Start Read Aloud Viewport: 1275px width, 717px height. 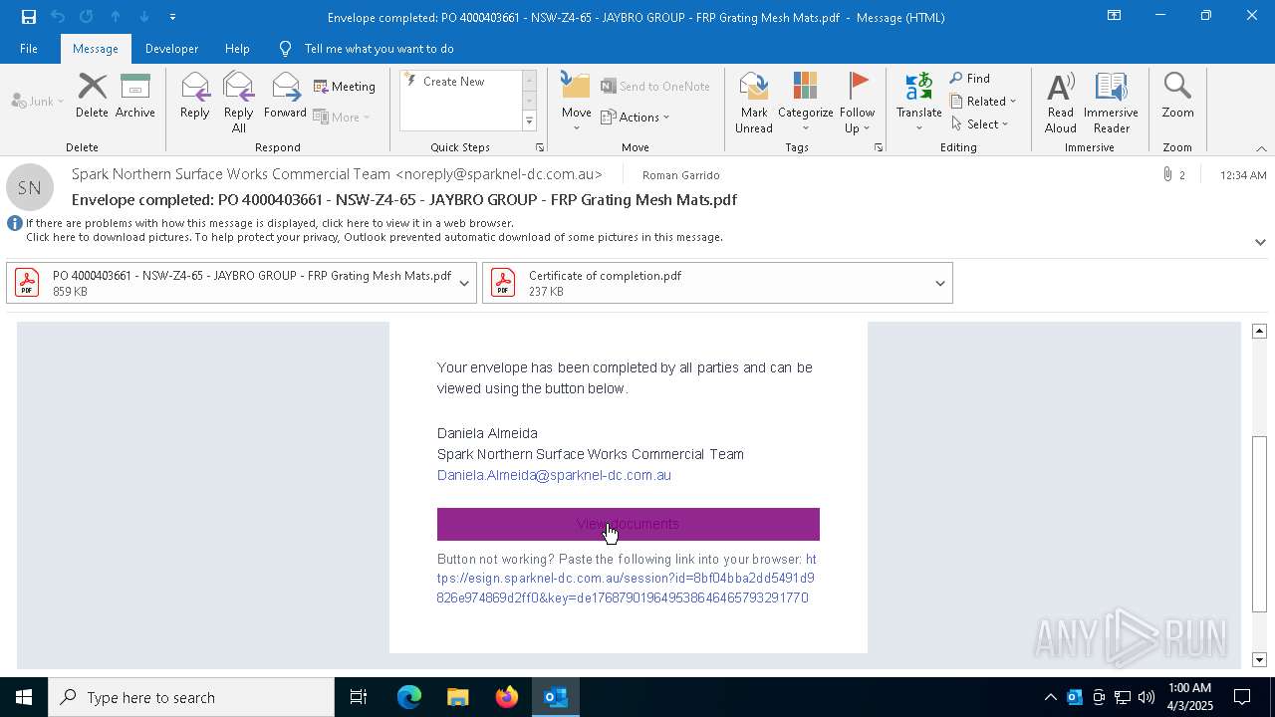click(x=1060, y=102)
